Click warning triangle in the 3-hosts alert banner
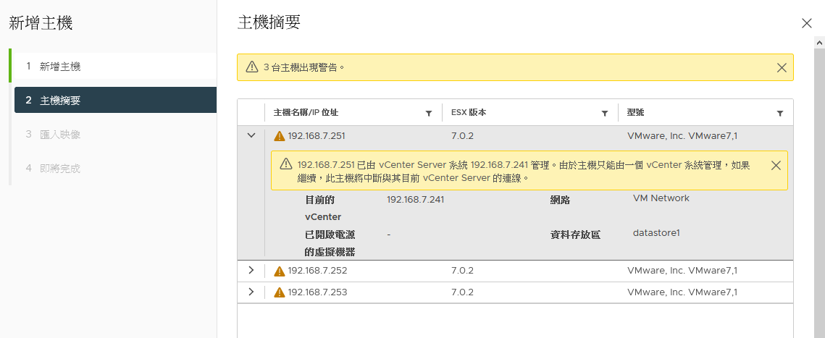 (252, 67)
